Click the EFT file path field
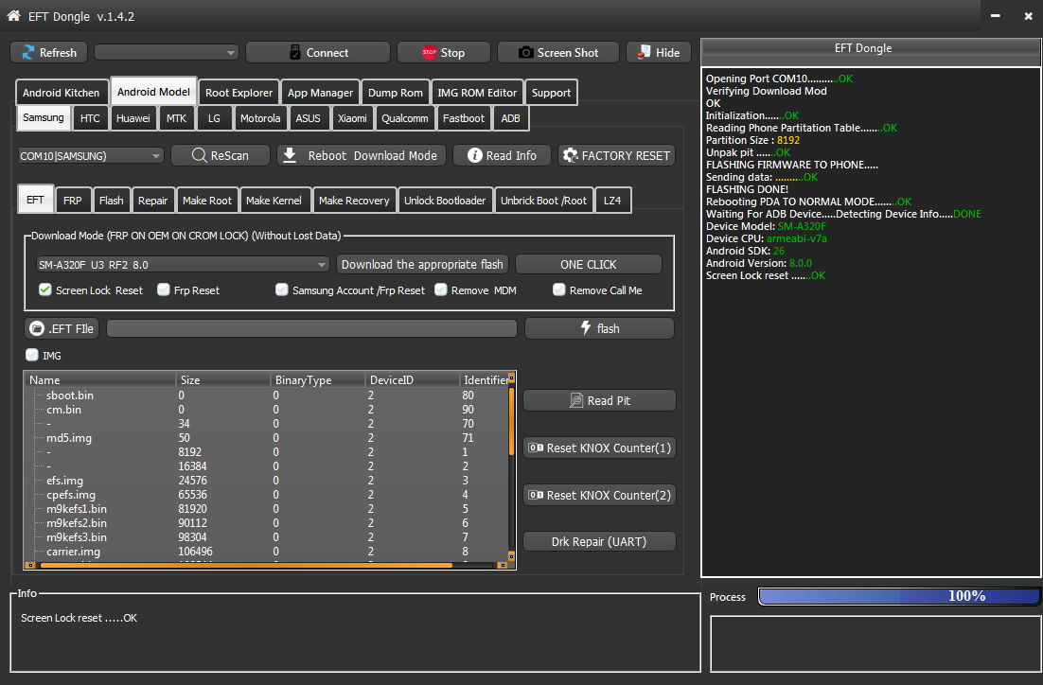The height and width of the screenshot is (685, 1043). (311, 328)
